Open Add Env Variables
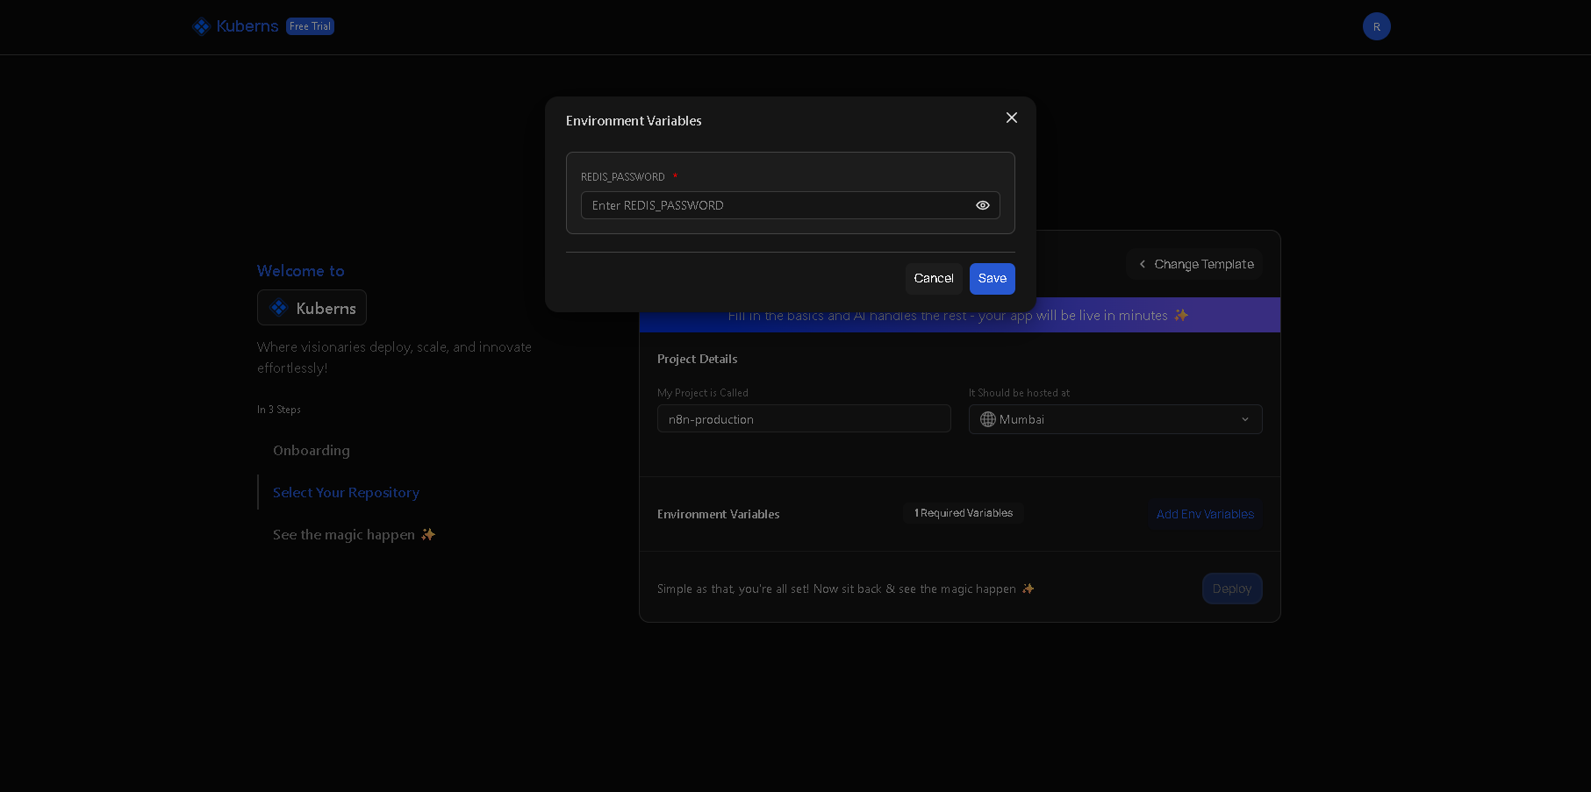This screenshot has width=1591, height=792. click(1204, 514)
